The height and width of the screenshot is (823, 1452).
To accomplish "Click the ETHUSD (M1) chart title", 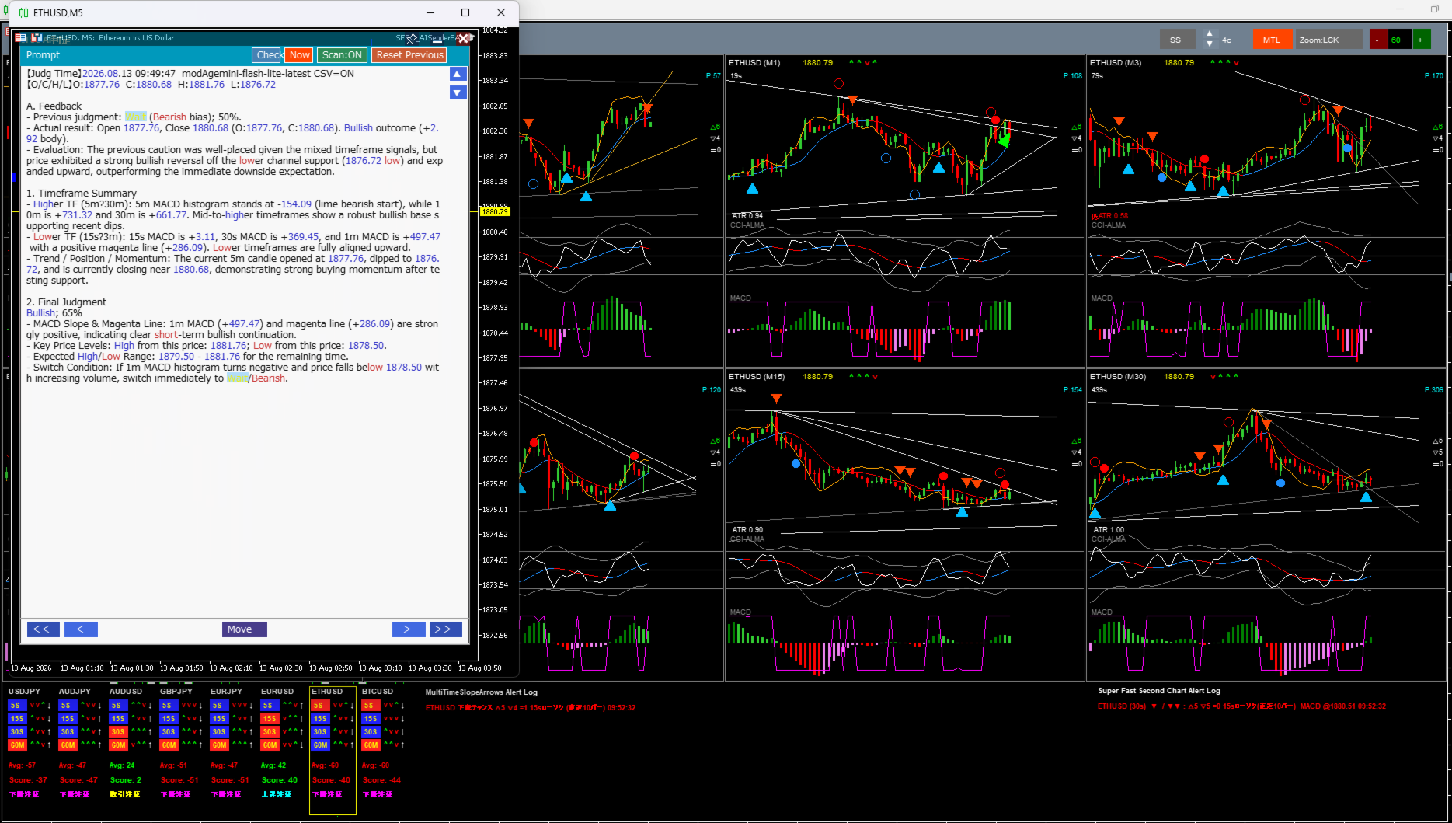I will [x=754, y=63].
